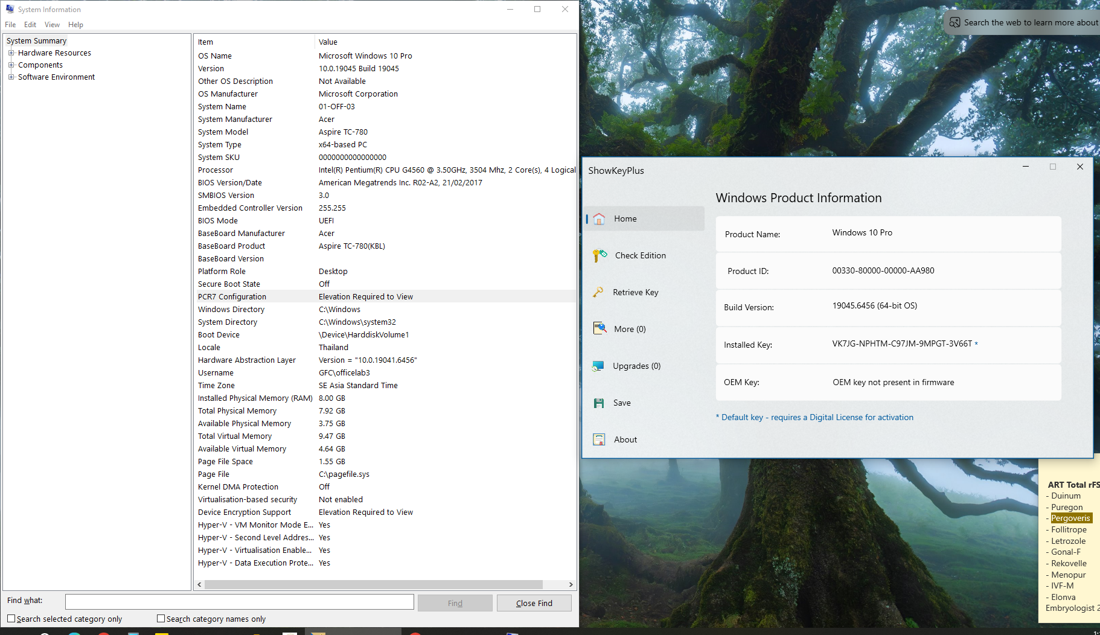Expand the Software Environment tree node
Viewport: 1100px width, 635px height.
(11, 77)
